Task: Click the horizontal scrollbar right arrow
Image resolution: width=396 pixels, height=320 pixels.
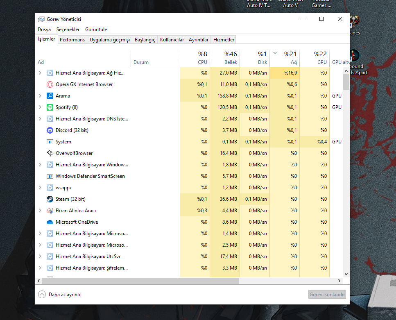Action: tap(339, 281)
